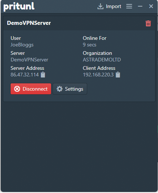This screenshot has height=193, width=158.
Task: Click the gear icon in Settings
Action: pyautogui.click(x=59, y=89)
